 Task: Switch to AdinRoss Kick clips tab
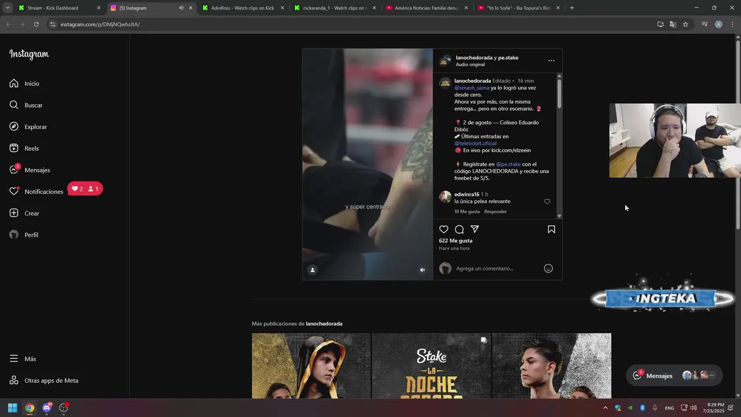tap(243, 8)
